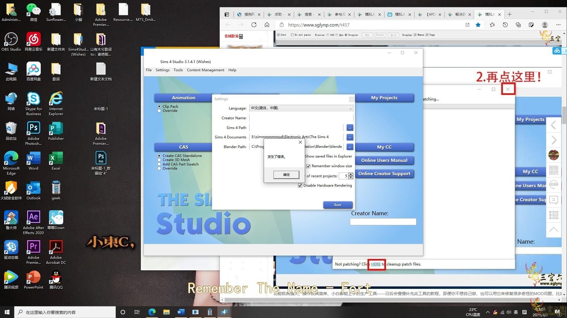The height and width of the screenshot is (318, 567).
Task: Open browser collections icon
Action: point(518,25)
